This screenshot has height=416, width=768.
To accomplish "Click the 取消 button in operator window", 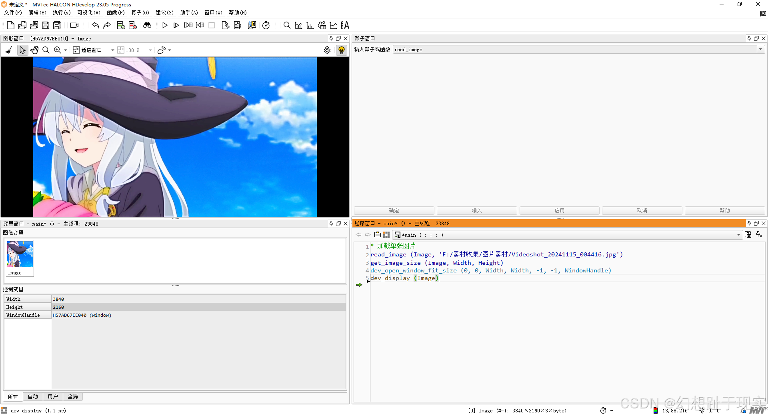I will coord(642,211).
